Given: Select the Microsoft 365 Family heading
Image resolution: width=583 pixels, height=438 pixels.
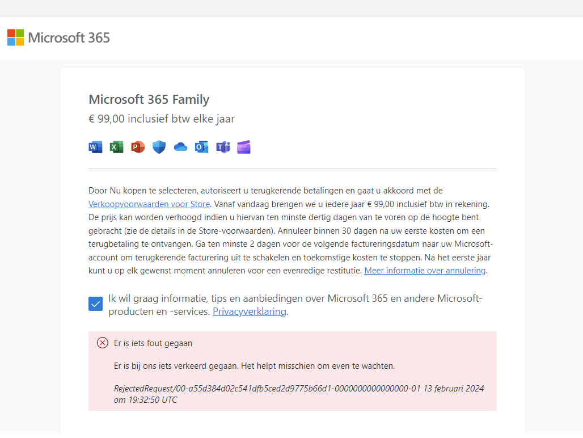Looking at the screenshot, I should 149,99.
